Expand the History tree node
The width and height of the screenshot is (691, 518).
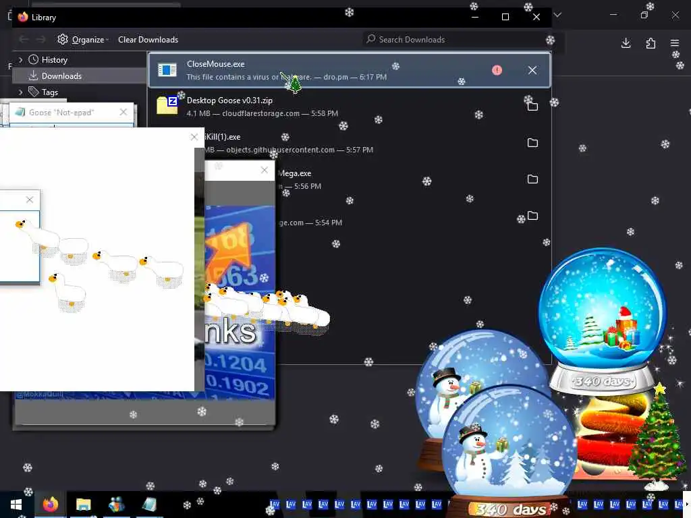point(20,60)
